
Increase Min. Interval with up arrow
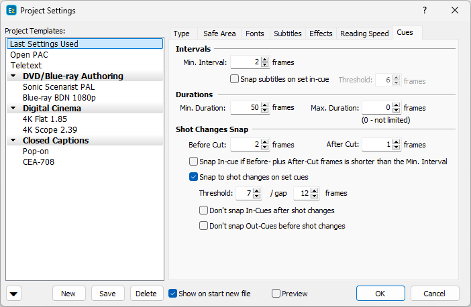point(264,60)
